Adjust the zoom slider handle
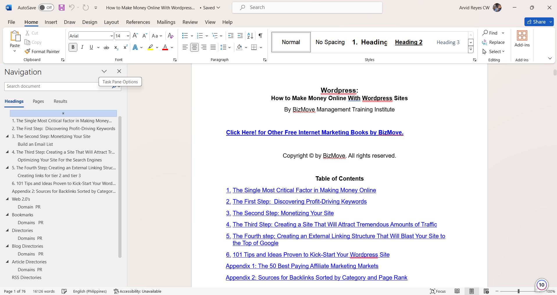This screenshot has height=295, width=557. pos(518,291)
